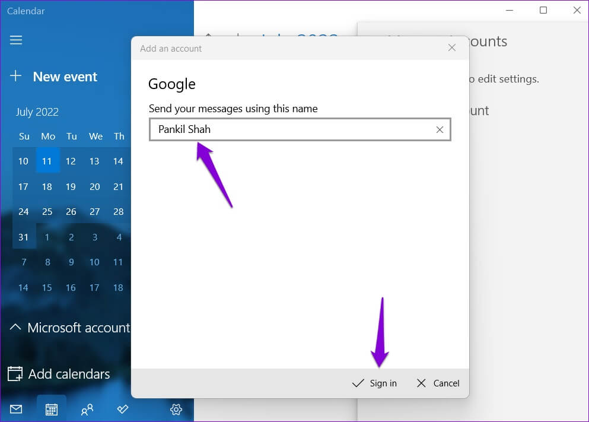This screenshot has width=589, height=422.
Task: Select July 11 in mini calendar
Action: click(47, 161)
